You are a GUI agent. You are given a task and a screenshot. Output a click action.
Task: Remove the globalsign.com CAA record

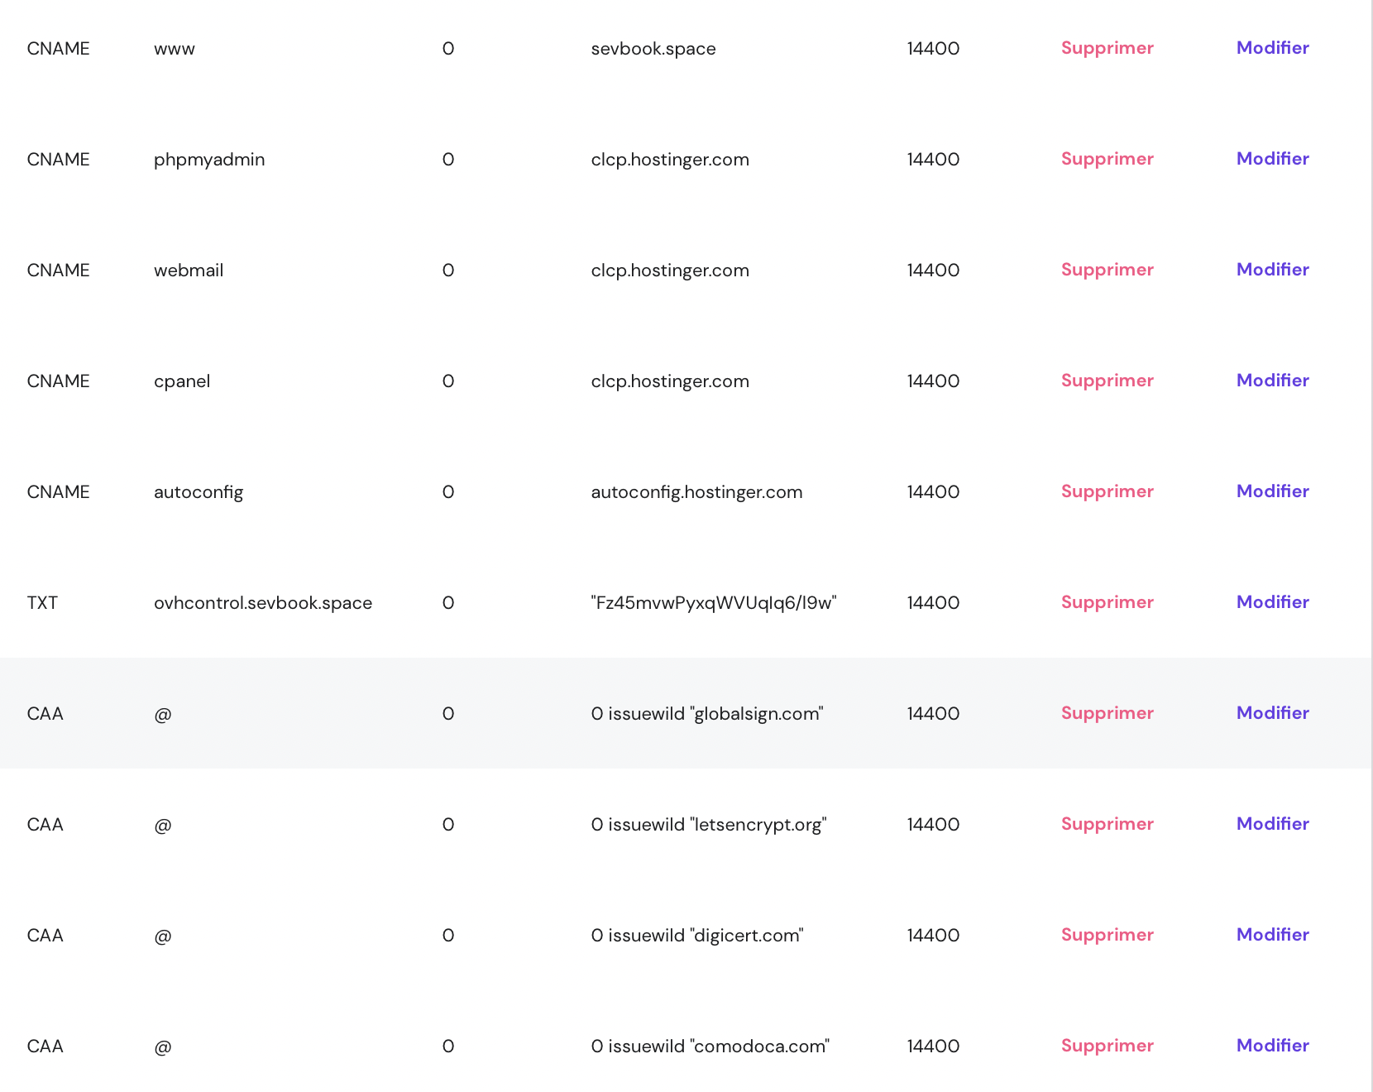(1107, 713)
